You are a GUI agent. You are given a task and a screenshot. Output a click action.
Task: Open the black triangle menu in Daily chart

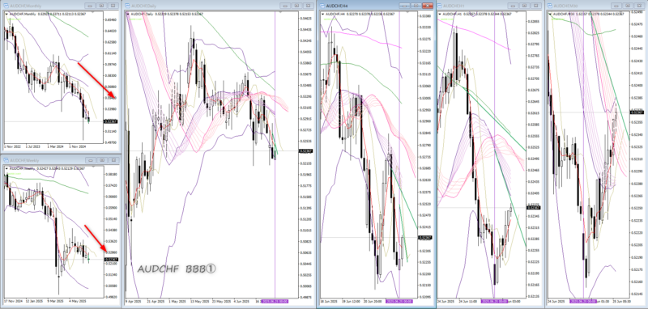(x=128, y=14)
